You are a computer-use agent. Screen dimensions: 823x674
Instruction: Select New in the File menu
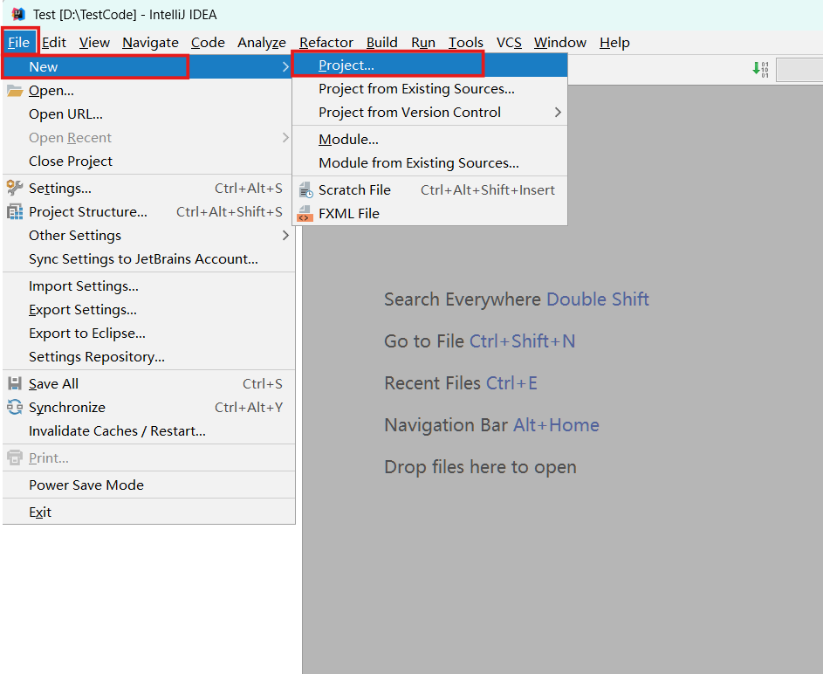[x=148, y=66]
